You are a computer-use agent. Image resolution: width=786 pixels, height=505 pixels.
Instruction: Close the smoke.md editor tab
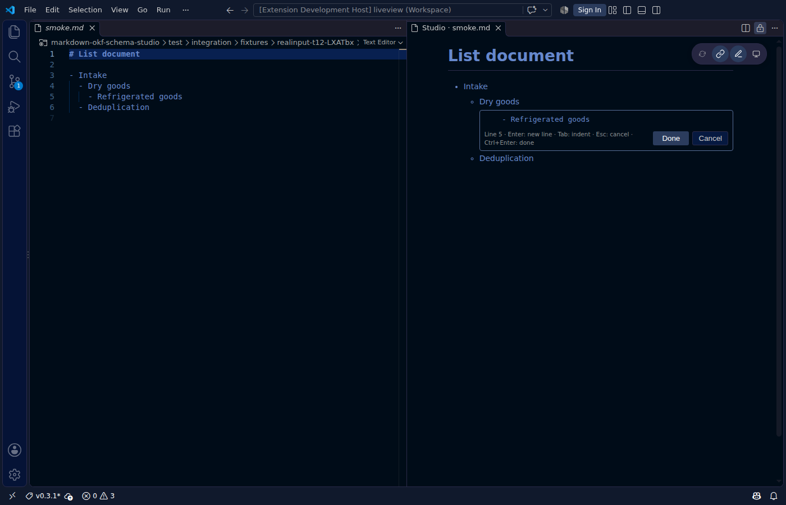[x=92, y=28]
